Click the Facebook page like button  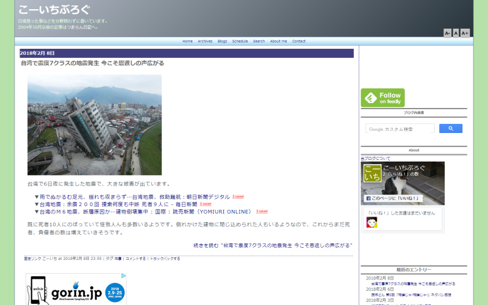coord(393,198)
